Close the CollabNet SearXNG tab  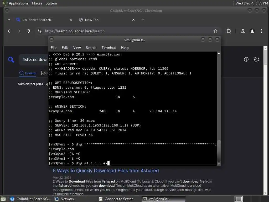pos(71,20)
